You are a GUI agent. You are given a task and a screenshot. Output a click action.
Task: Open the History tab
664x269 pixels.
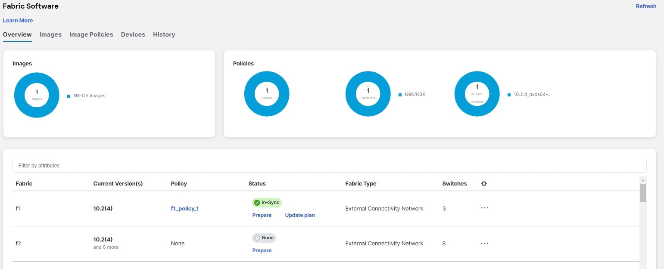(164, 34)
